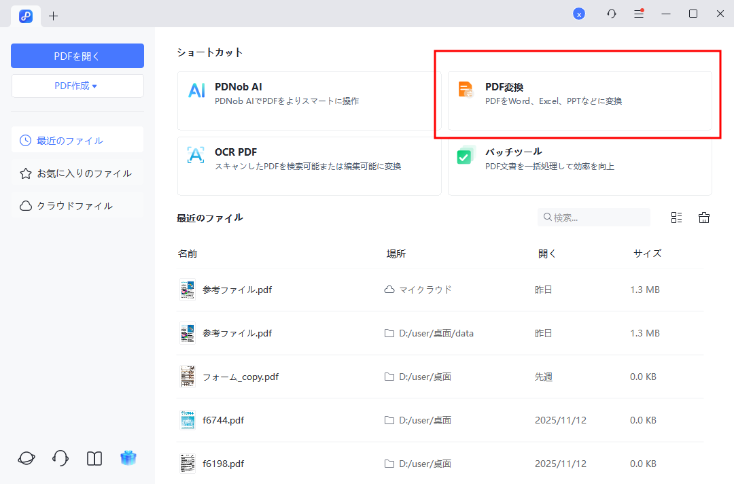Screen dimensions: 734x484
Task: Click the 検索 search field
Action: point(593,217)
